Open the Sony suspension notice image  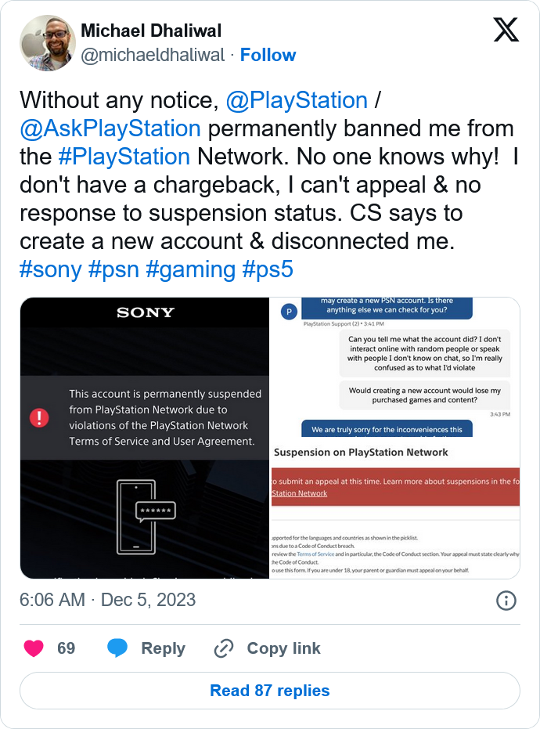(145, 438)
